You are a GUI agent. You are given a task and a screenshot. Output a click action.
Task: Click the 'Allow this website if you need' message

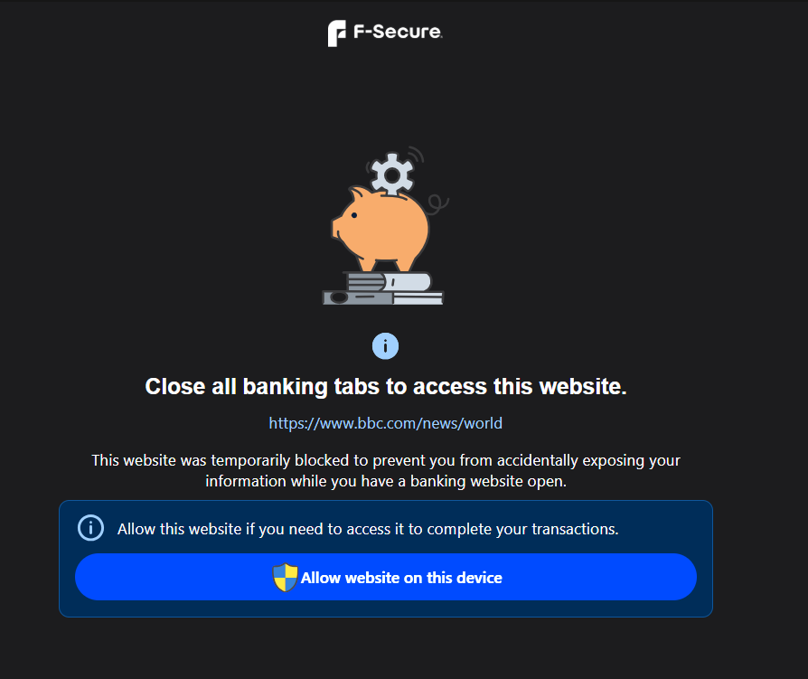click(x=368, y=529)
